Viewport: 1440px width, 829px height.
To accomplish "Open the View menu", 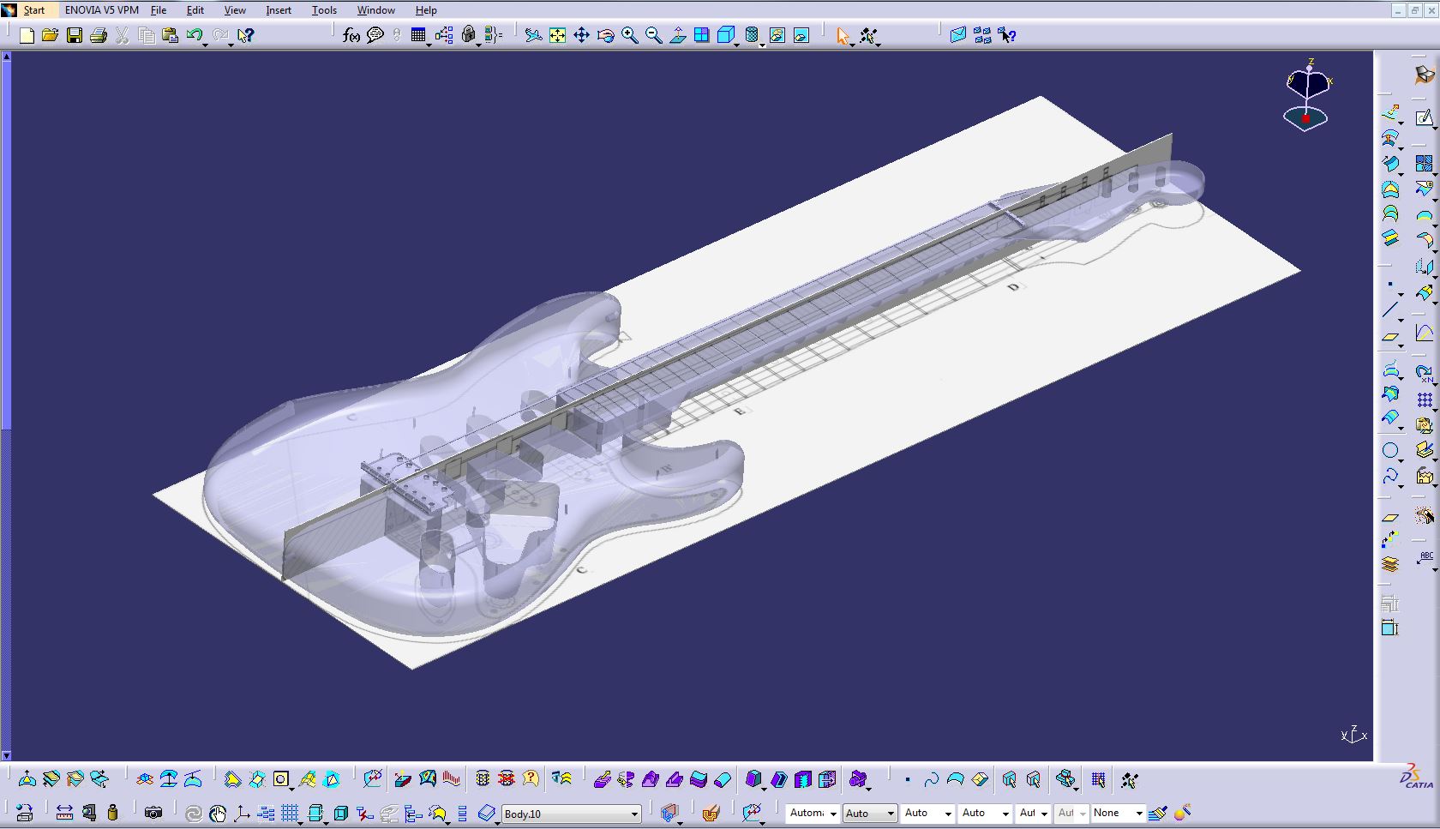I will coord(235,10).
